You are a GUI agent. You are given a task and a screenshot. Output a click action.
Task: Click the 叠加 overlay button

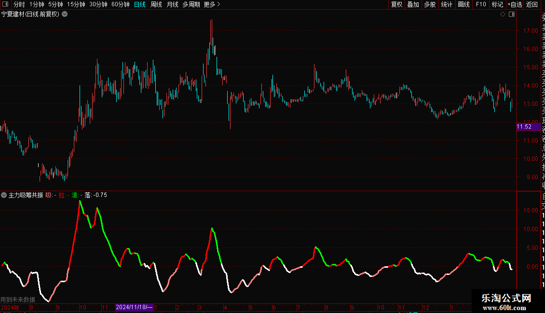coord(413,4)
